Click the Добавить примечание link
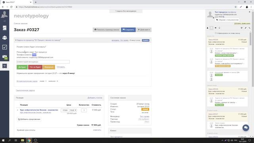 (242, 23)
